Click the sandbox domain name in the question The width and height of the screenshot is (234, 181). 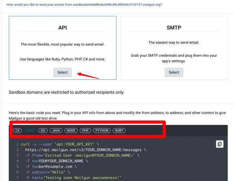117,5
